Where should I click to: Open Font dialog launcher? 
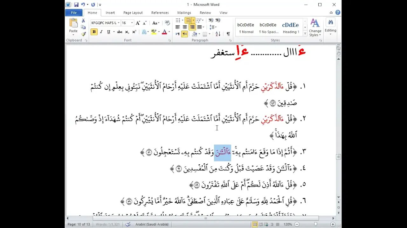pyautogui.click(x=169, y=41)
